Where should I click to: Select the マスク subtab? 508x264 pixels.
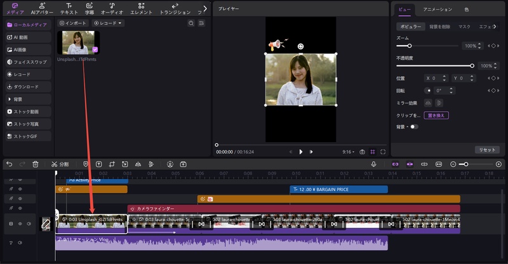pos(464,27)
